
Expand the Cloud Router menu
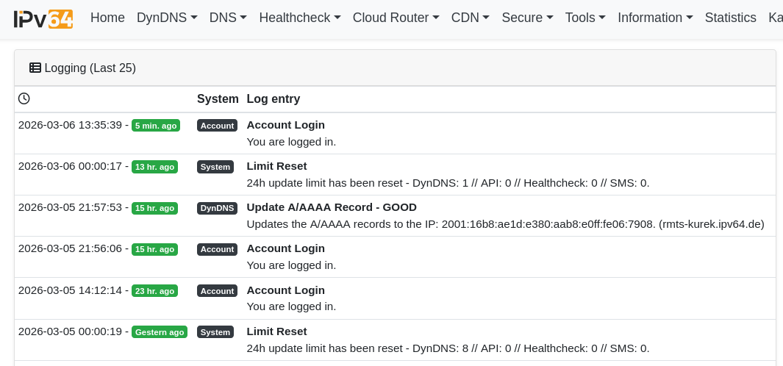396,18
